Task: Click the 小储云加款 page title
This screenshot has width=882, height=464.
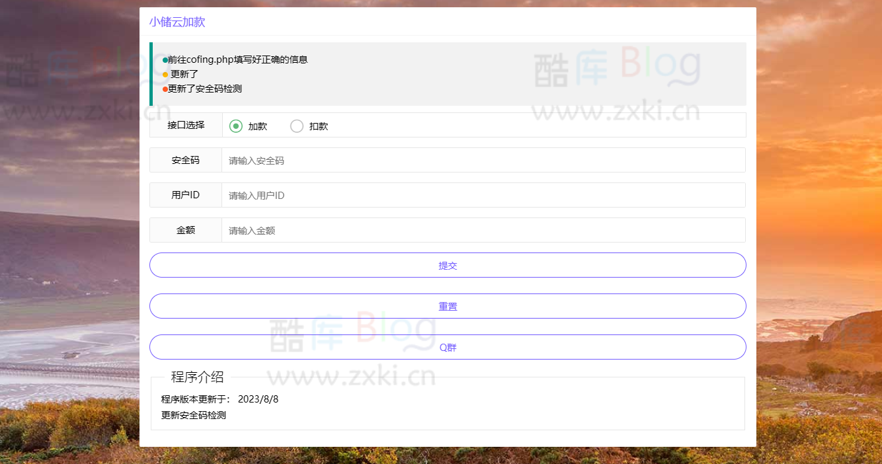Action: tap(176, 22)
